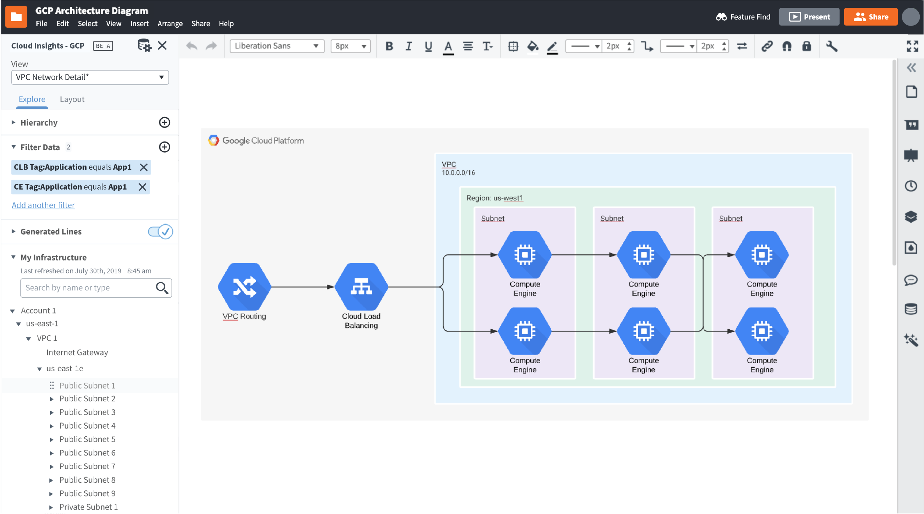Expand the Hierarchy section

(x=14, y=122)
